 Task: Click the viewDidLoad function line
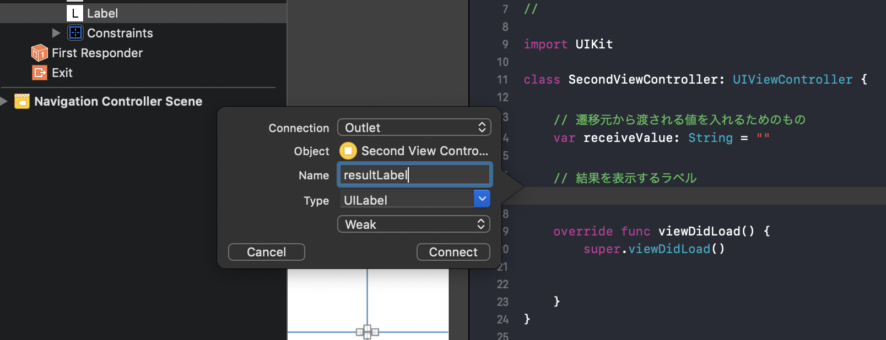[661, 231]
